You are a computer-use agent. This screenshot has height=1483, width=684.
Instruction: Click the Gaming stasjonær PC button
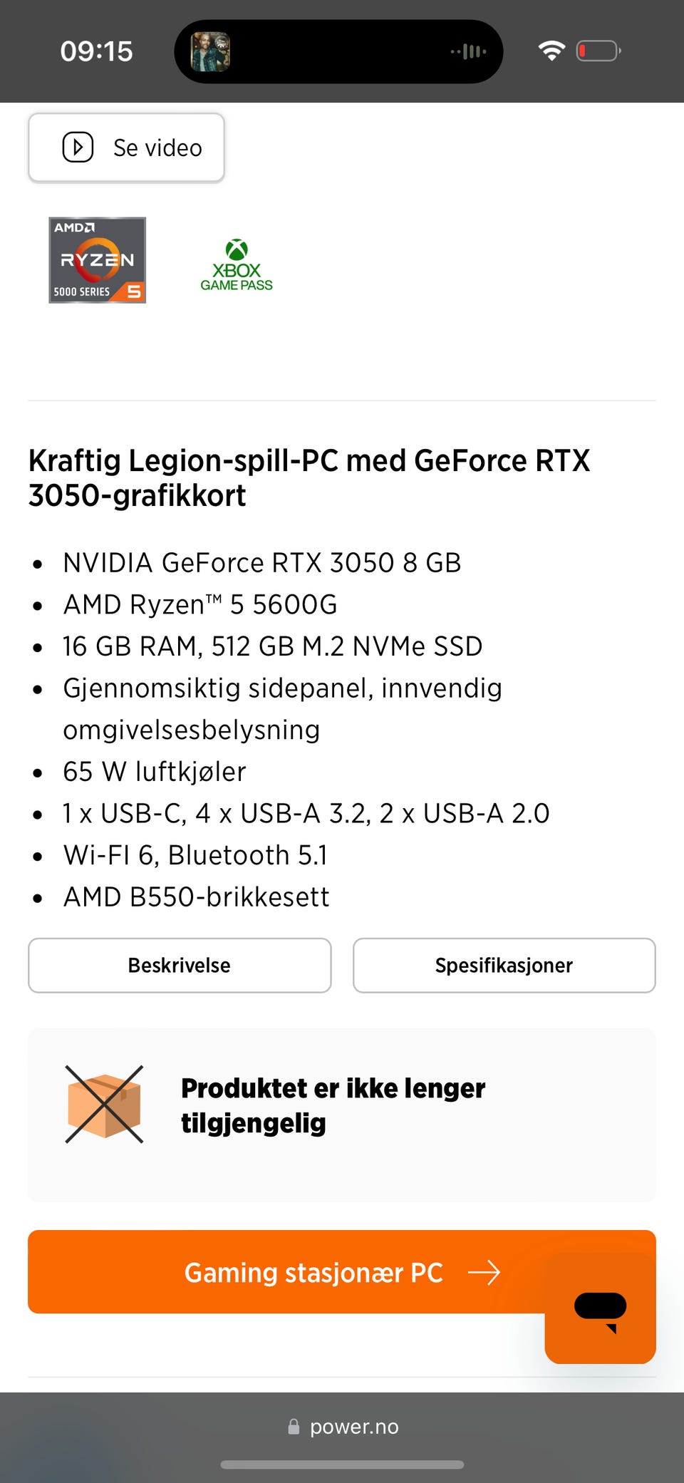pos(313,1272)
